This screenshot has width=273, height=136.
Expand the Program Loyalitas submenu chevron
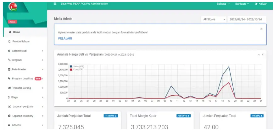tap(43, 78)
